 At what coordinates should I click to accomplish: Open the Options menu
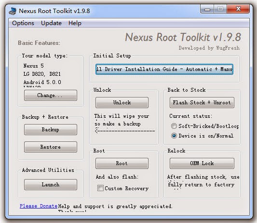(23, 23)
